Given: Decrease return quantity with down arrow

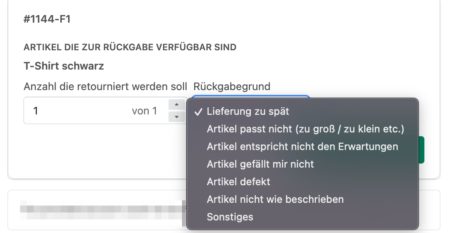Looking at the screenshot, I should tap(176, 117).
